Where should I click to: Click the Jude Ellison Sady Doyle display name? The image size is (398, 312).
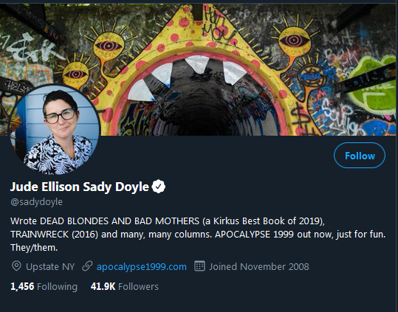(80, 187)
